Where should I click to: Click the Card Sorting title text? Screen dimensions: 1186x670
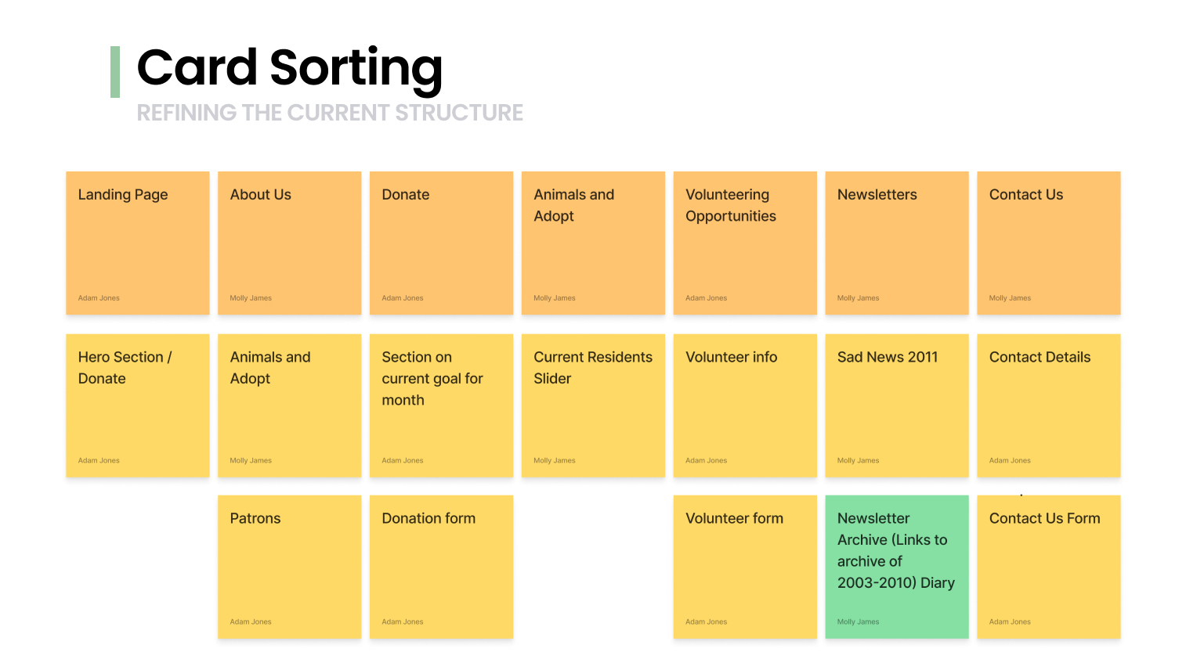(x=289, y=67)
